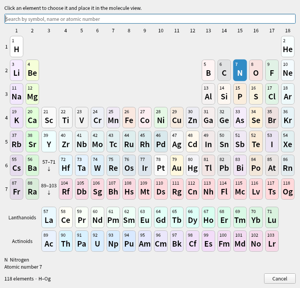Choose Boron (B) element
The height and width of the screenshot is (288, 300).
[x=208, y=70]
